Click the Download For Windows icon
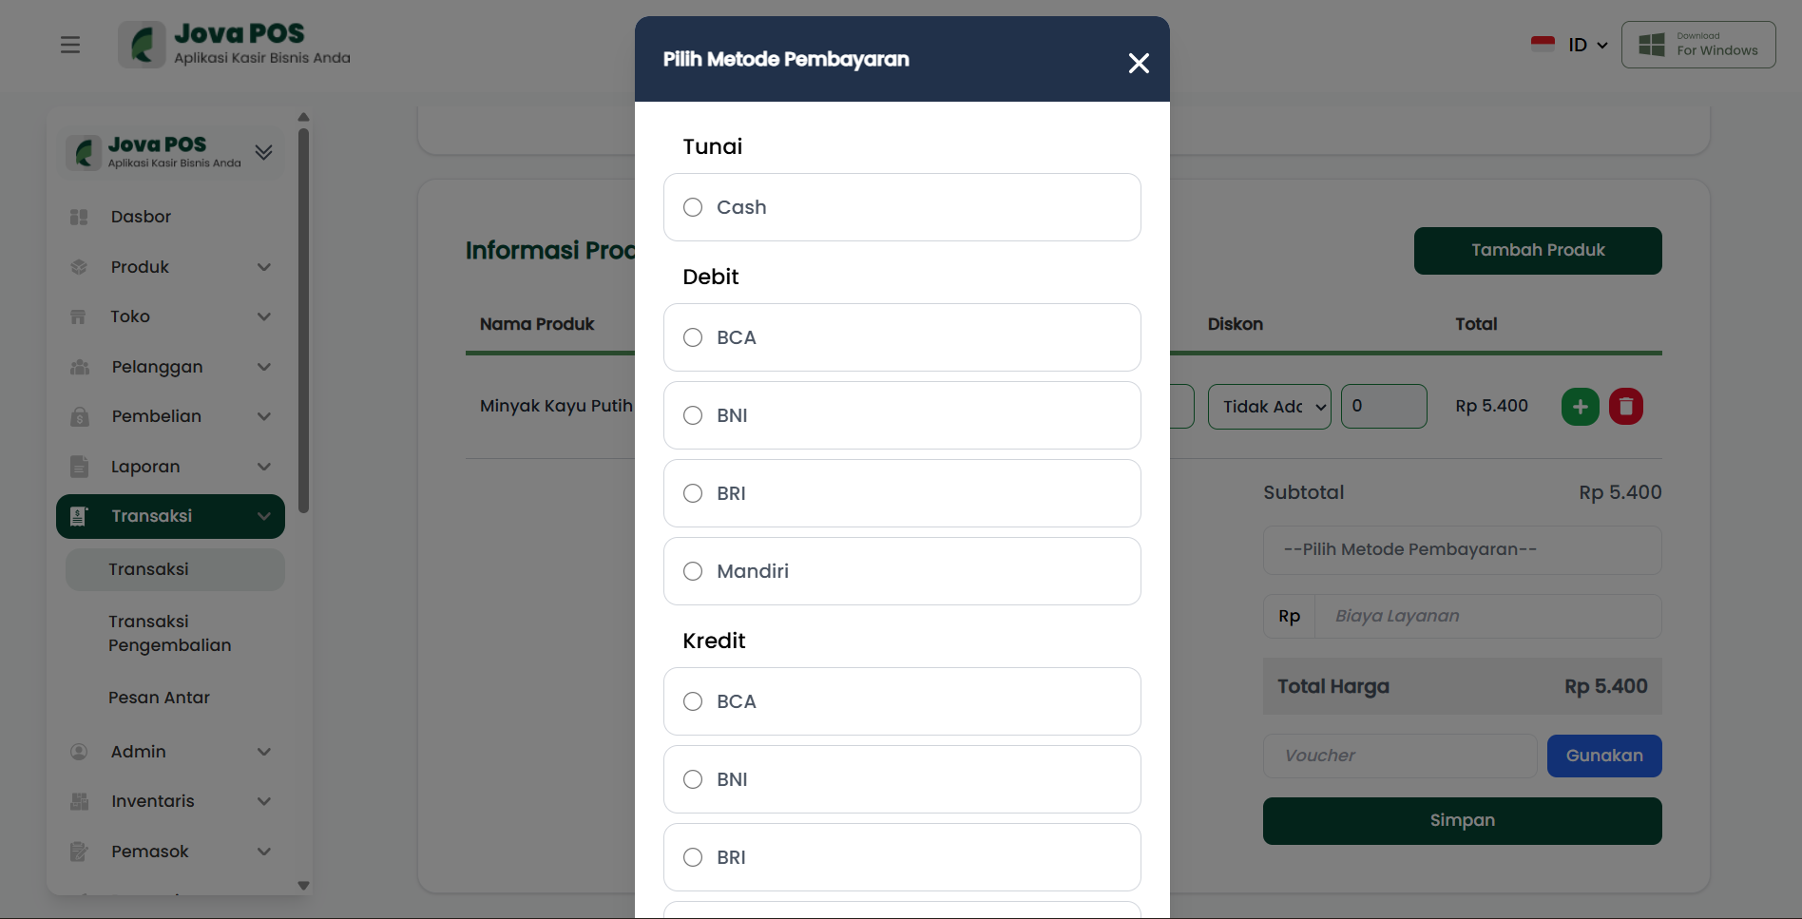This screenshot has height=919, width=1802. 1652,45
